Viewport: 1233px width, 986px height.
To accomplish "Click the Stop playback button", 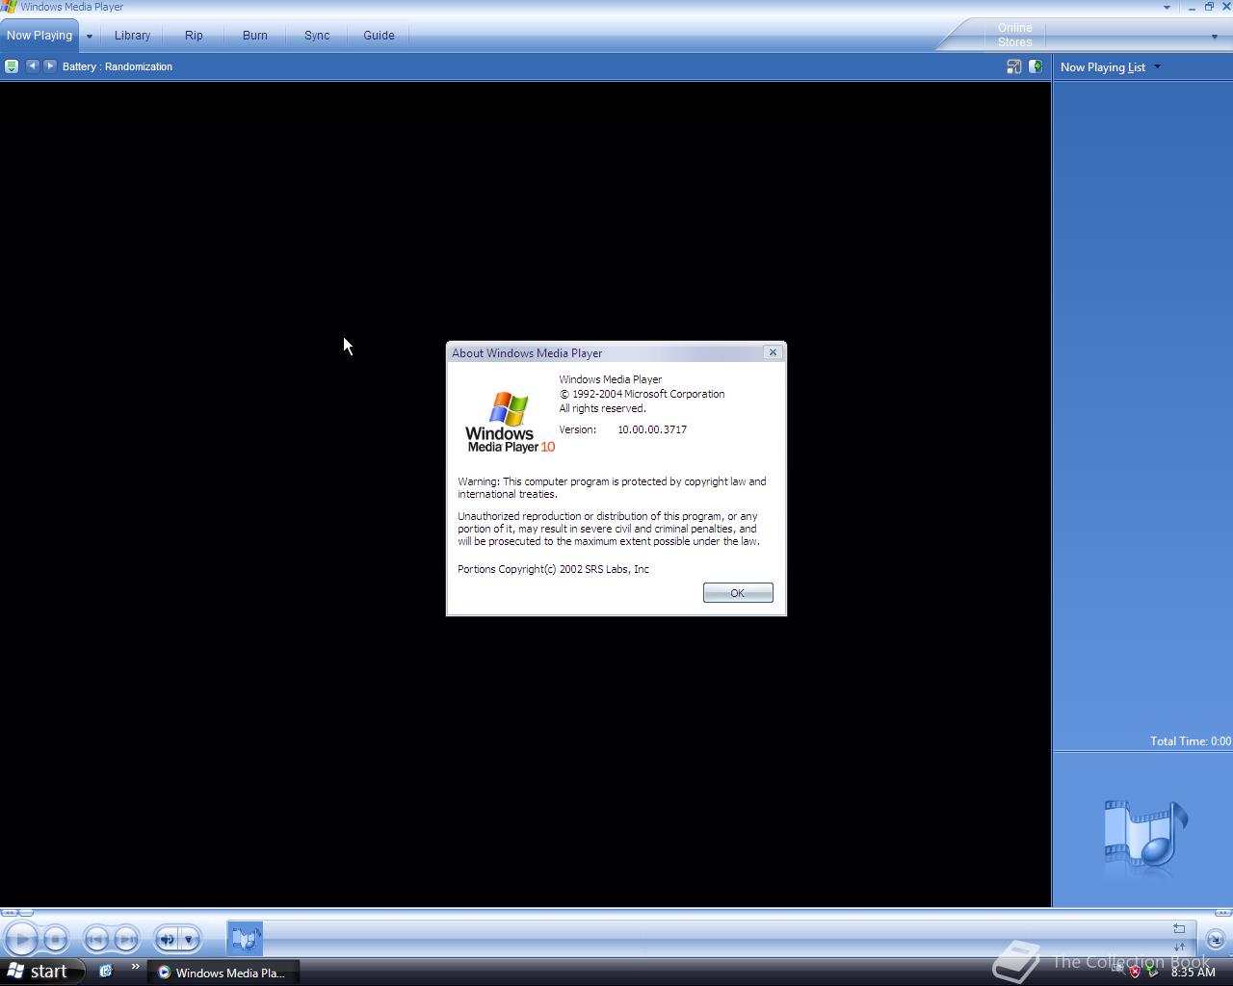I will [56, 939].
